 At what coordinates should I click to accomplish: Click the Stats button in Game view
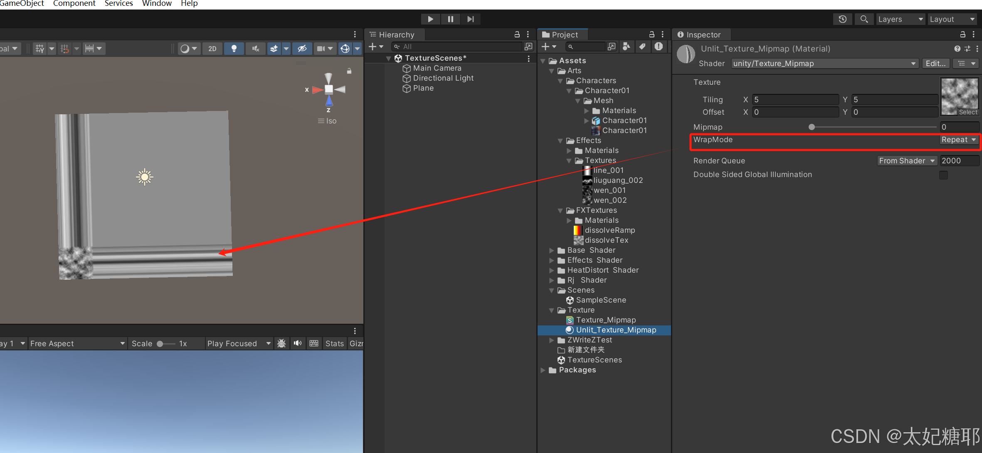[334, 344]
